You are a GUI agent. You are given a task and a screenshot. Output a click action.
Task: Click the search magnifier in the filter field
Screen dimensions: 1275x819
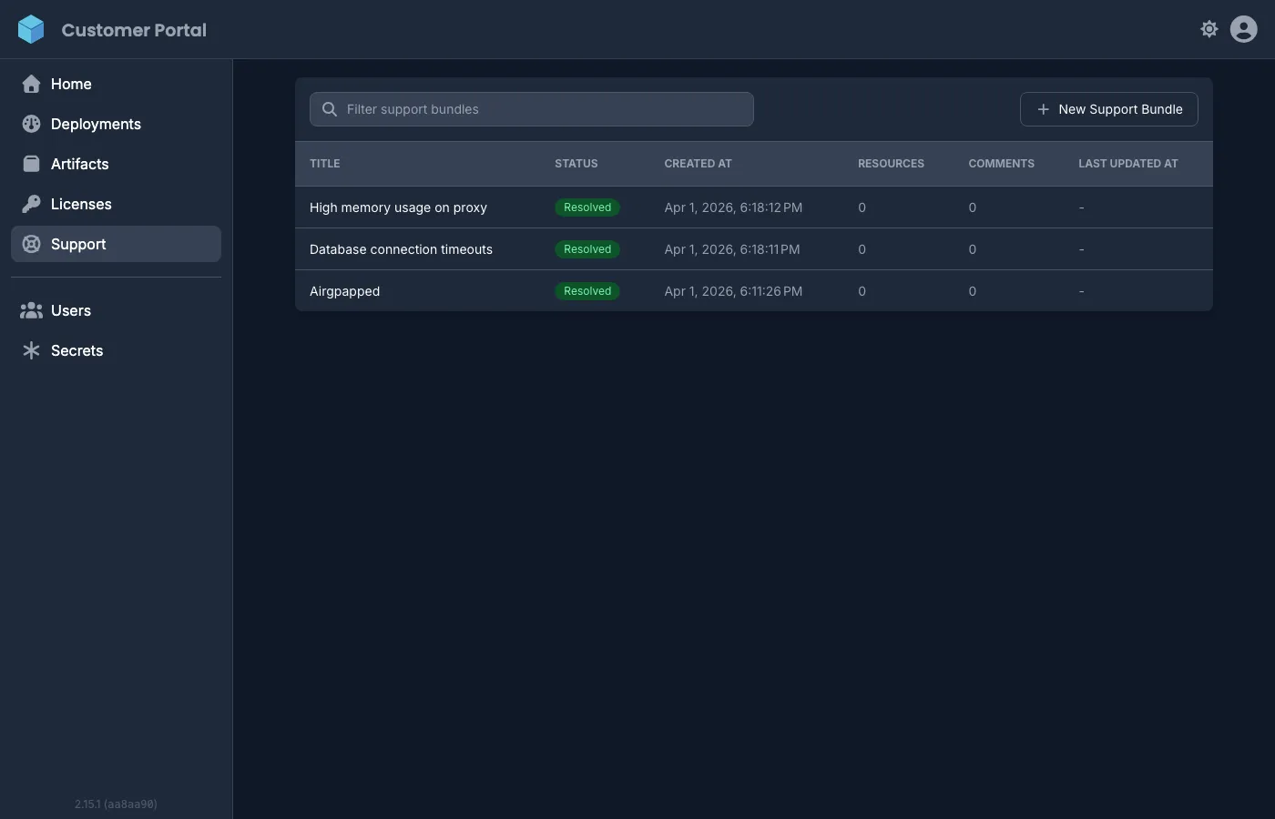pos(329,108)
